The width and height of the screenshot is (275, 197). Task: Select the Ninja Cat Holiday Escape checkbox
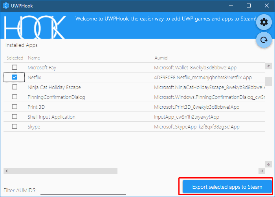pyautogui.click(x=15, y=87)
